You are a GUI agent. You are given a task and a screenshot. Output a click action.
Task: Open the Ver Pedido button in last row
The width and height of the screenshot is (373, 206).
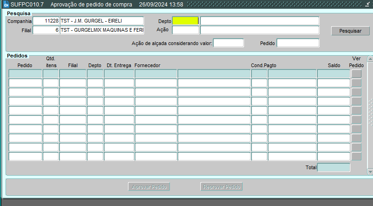(356, 156)
